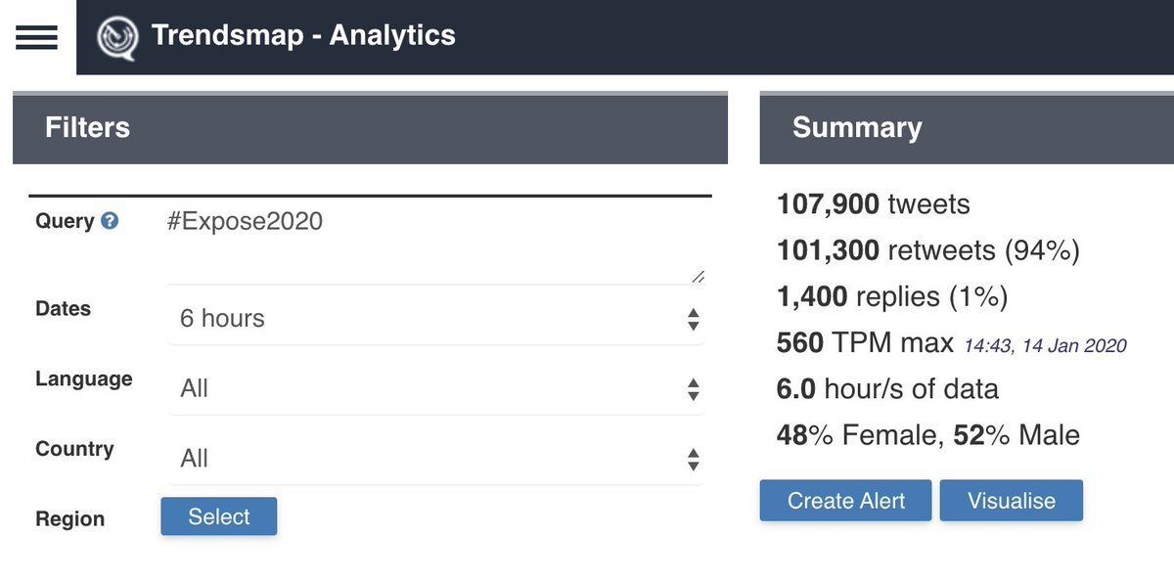The image size is (1174, 580).
Task: Click the Query field label
Action: click(x=65, y=221)
